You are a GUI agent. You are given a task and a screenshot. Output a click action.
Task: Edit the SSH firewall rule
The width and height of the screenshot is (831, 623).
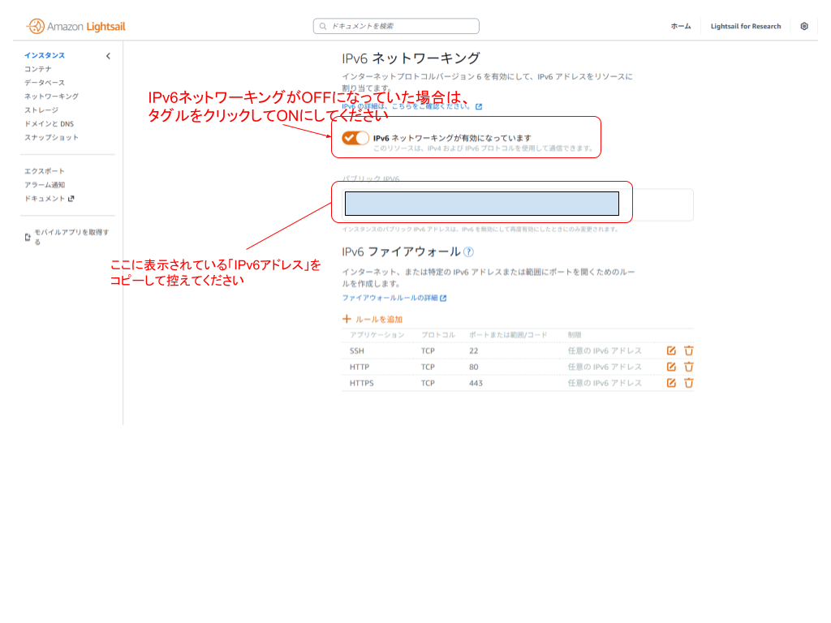pos(670,350)
